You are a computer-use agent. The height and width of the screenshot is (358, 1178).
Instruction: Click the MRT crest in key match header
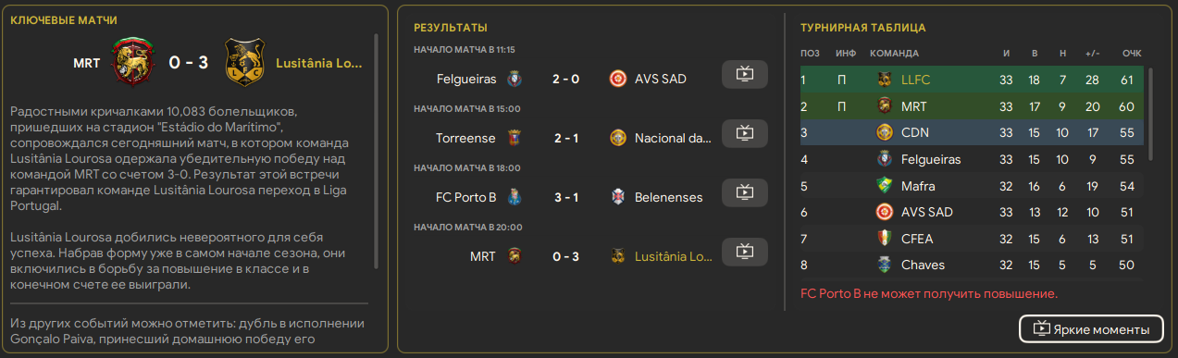coord(132,63)
